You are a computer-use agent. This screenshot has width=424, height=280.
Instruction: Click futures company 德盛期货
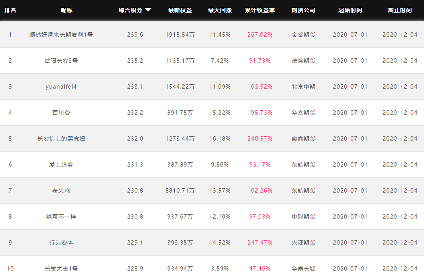point(303,61)
